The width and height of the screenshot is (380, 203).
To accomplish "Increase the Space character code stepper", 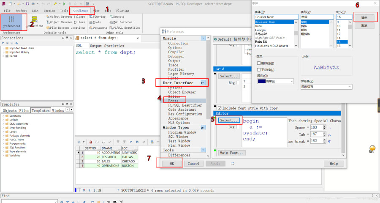I will [324, 126].
